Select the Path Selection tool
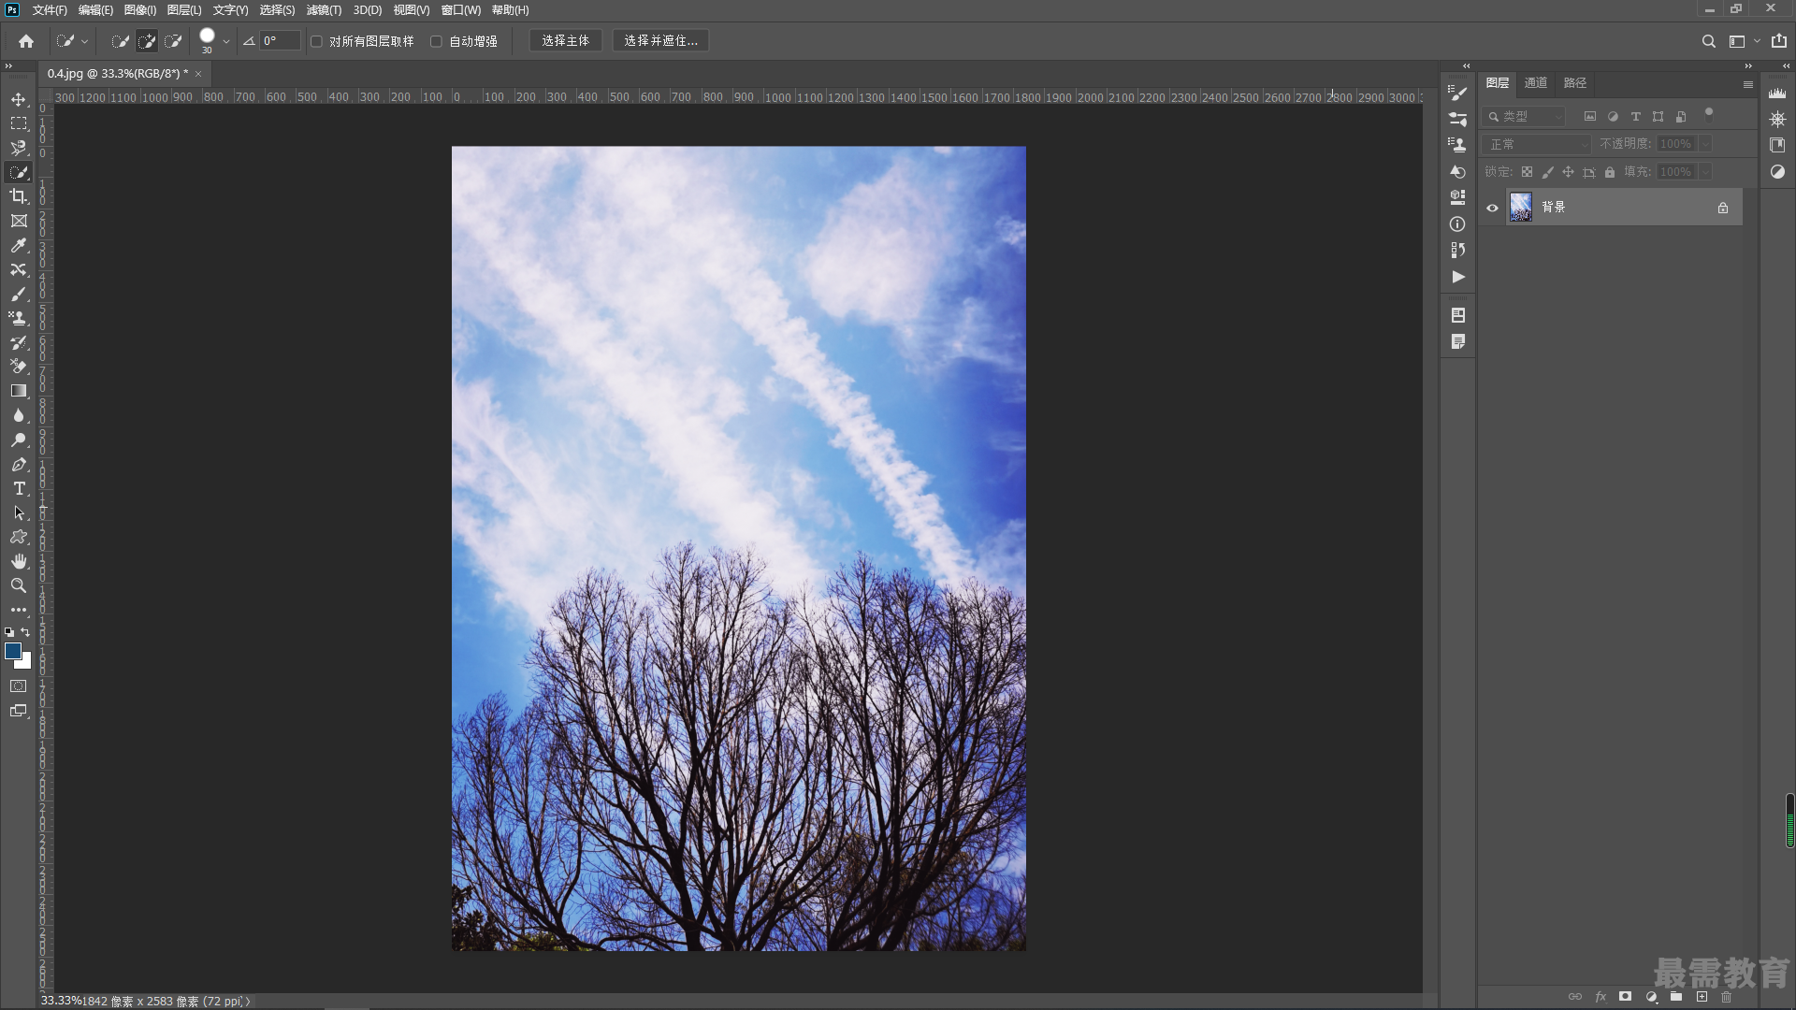This screenshot has height=1010, width=1796. pyautogui.click(x=19, y=512)
